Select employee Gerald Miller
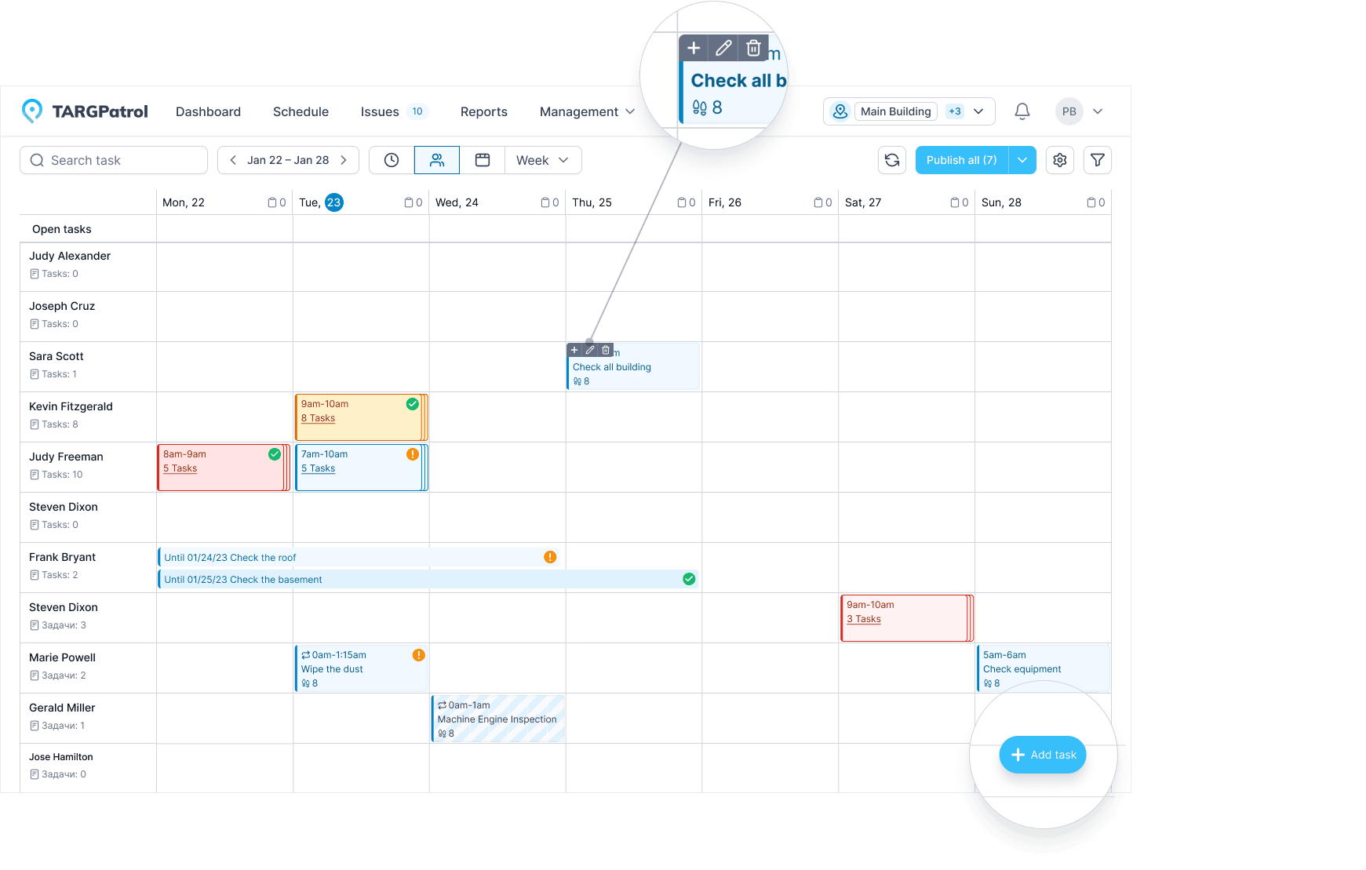This screenshot has height=870, width=1366. [62, 708]
